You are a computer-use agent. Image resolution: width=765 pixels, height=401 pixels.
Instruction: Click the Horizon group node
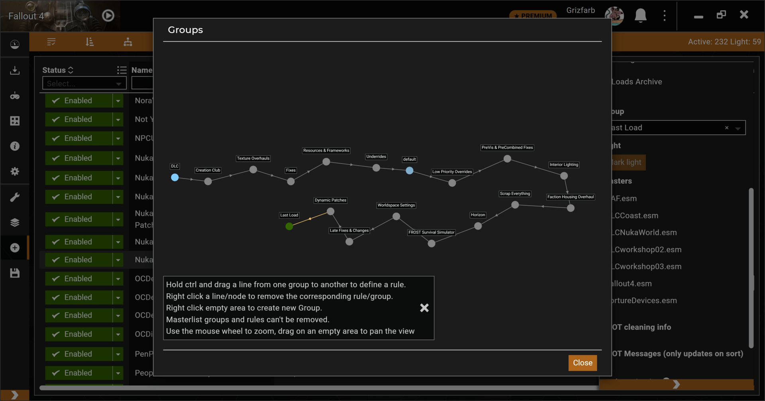pos(478,226)
